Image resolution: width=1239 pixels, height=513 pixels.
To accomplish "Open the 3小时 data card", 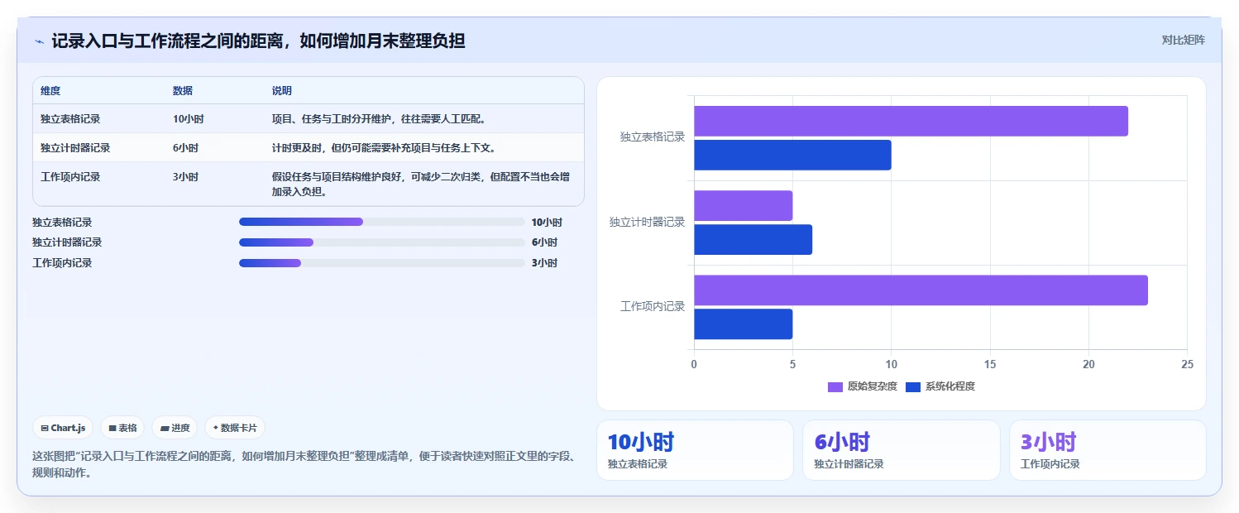I will [x=1107, y=450].
